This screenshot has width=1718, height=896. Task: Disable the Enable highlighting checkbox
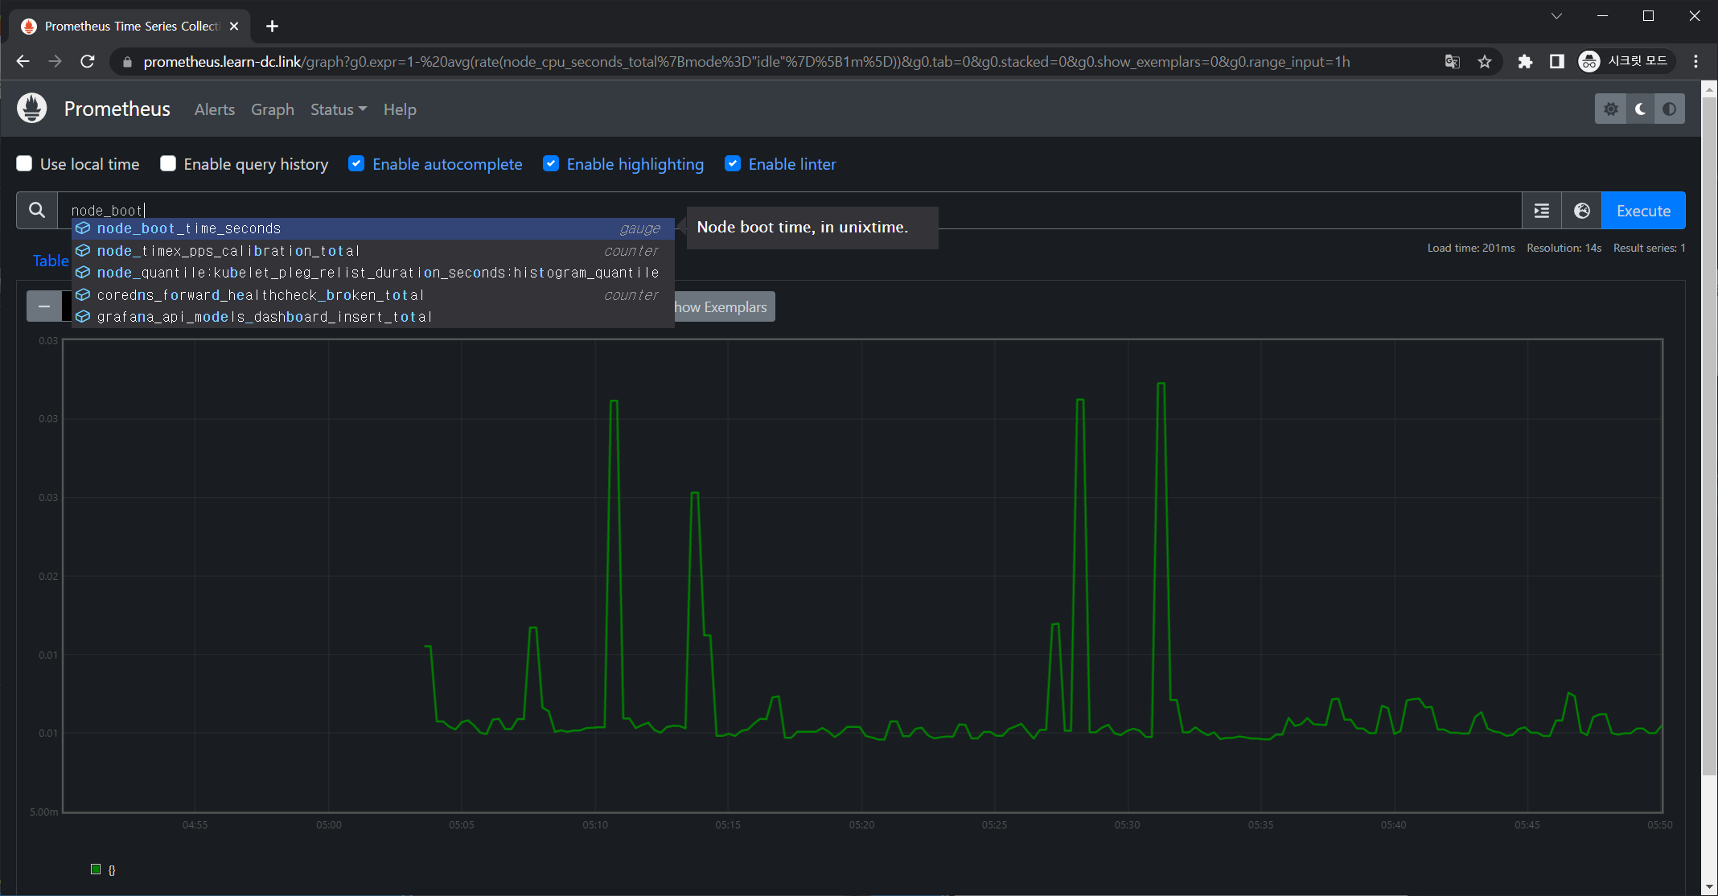click(x=551, y=163)
